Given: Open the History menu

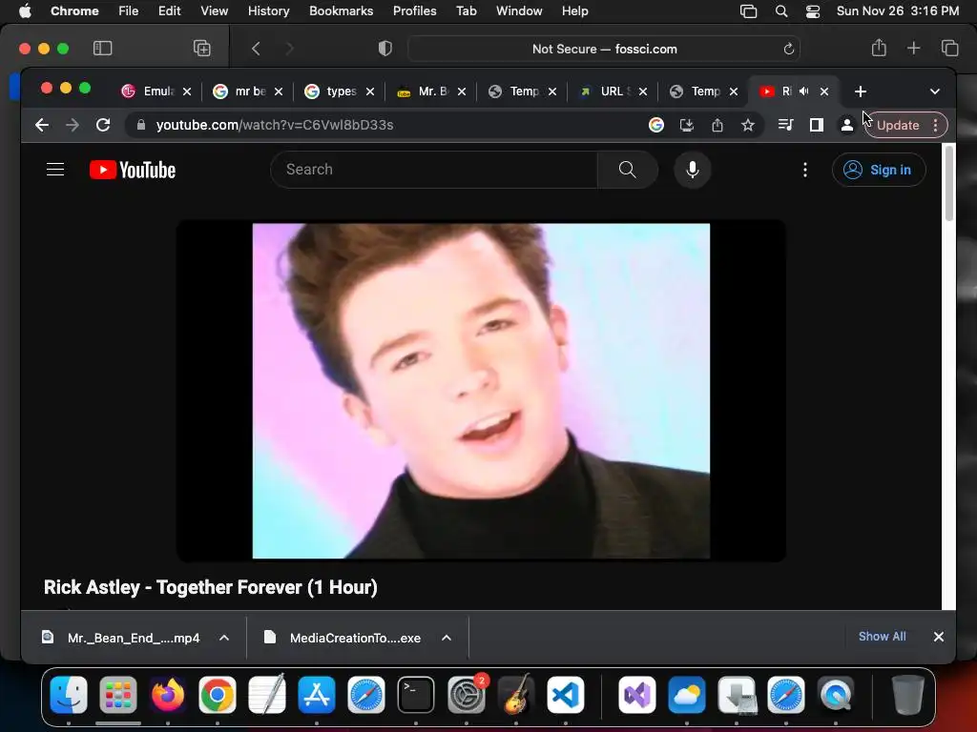Looking at the screenshot, I should [268, 11].
